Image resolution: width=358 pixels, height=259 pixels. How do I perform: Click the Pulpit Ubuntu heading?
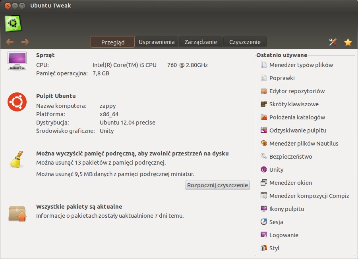coord(56,96)
